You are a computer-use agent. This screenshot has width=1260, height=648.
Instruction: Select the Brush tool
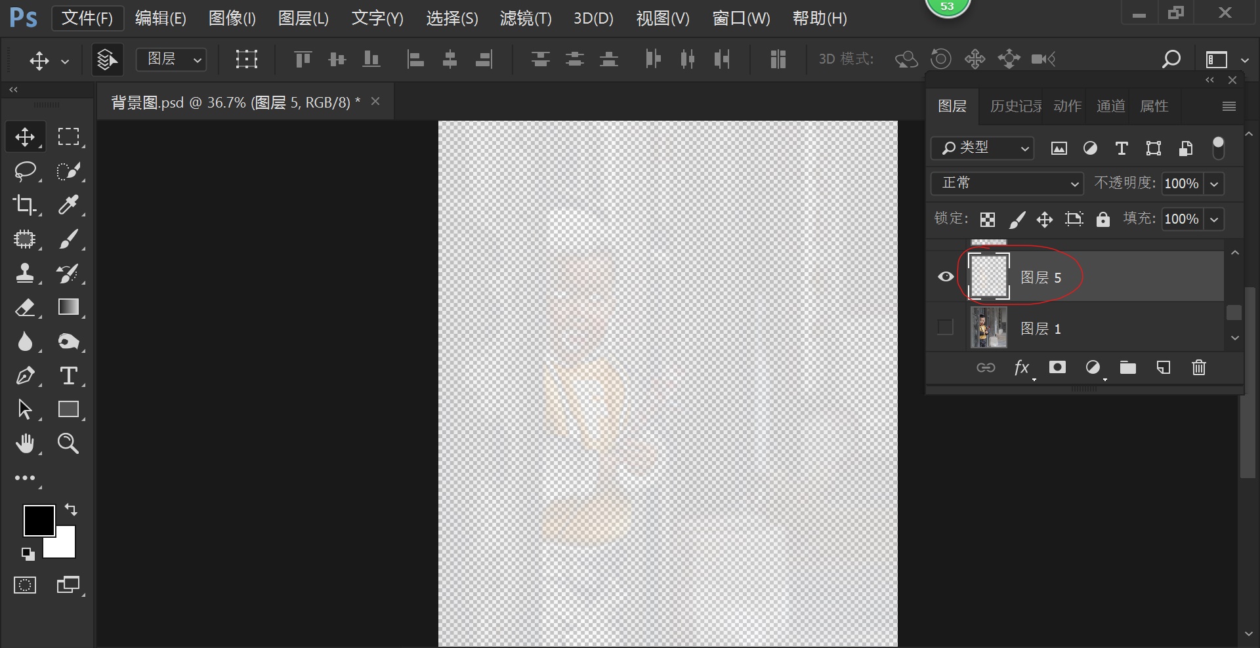(68, 239)
